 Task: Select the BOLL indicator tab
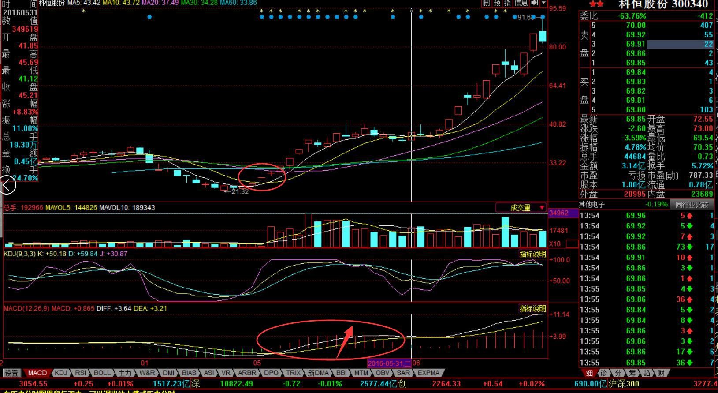coord(102,373)
